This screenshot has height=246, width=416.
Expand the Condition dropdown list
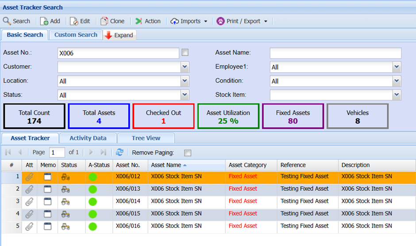point(397,81)
